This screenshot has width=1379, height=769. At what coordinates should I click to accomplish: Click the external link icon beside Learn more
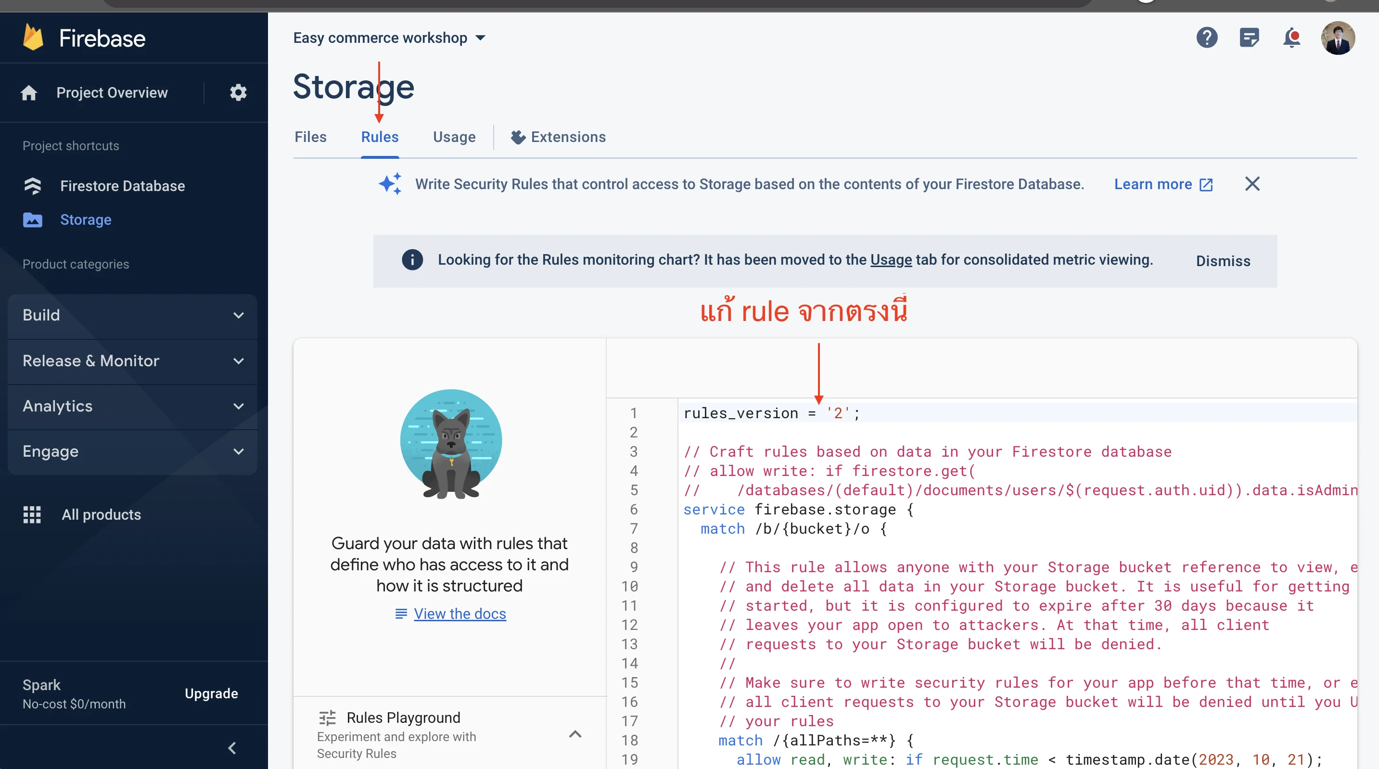click(1206, 185)
